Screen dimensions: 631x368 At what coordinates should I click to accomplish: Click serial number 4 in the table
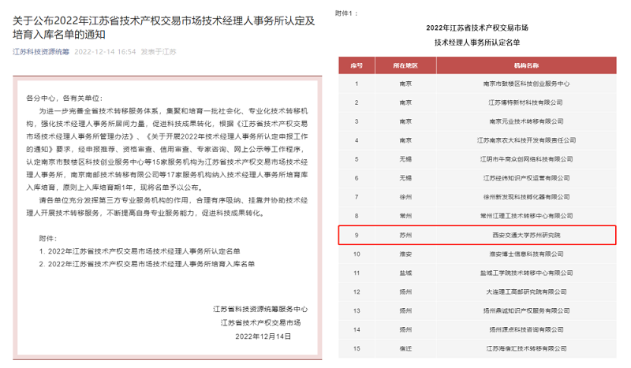coord(357,140)
